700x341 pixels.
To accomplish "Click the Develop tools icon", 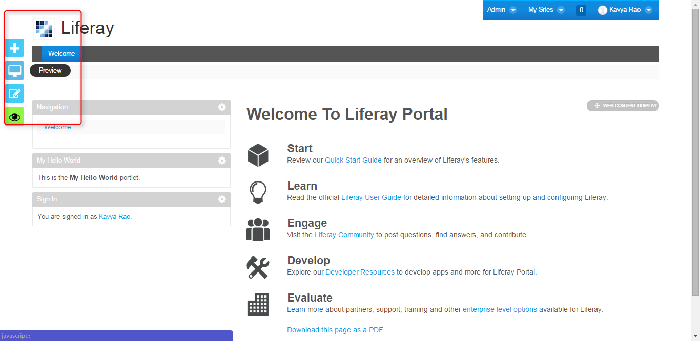I will (258, 267).
